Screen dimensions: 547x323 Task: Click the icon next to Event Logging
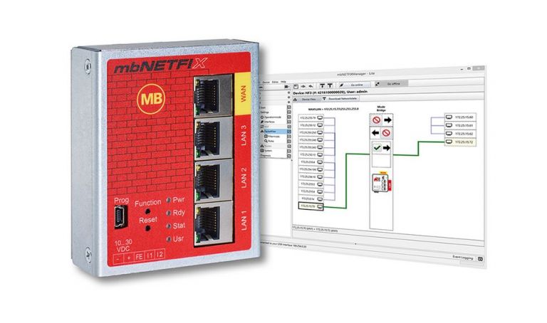[x=480, y=258]
